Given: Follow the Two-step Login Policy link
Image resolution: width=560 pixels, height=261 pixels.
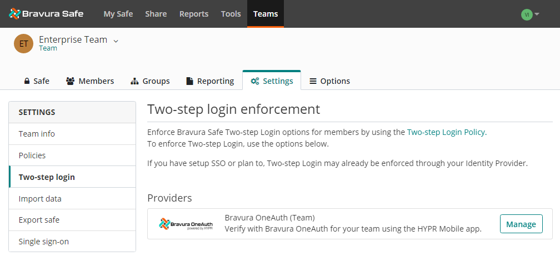Looking at the screenshot, I should (447, 132).
